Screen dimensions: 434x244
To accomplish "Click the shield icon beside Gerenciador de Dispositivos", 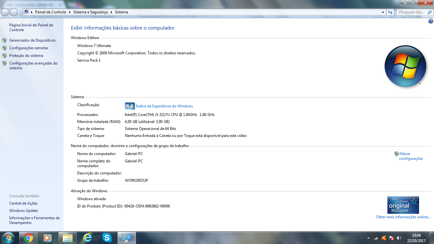I will (x=4, y=40).
